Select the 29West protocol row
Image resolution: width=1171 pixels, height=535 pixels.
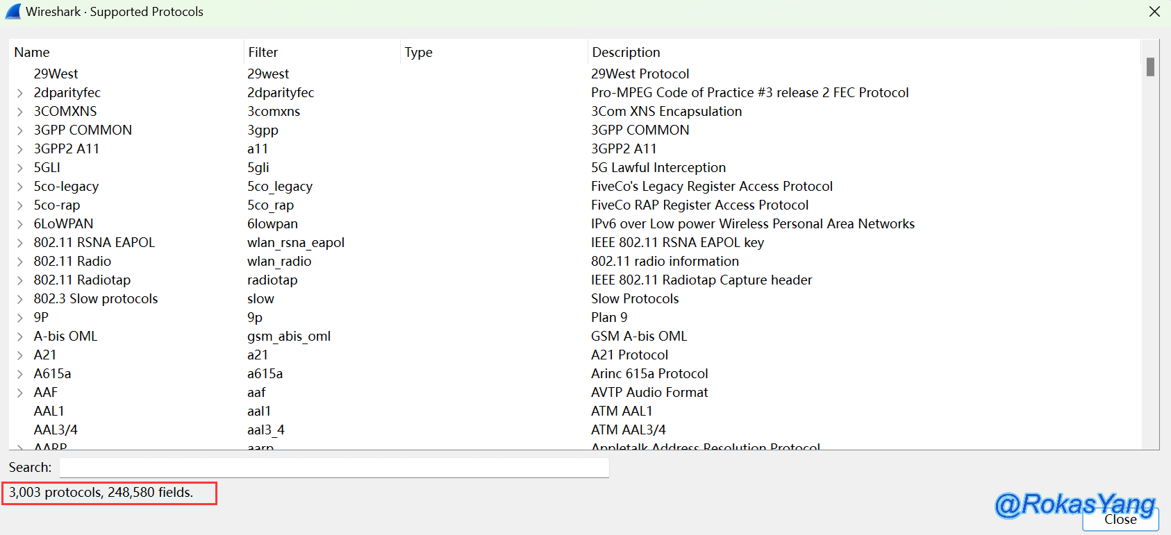coord(56,74)
